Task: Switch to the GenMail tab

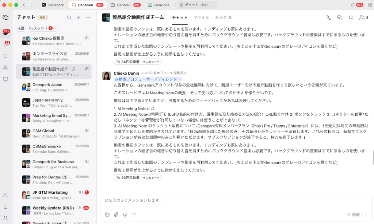Action: coord(126,5)
